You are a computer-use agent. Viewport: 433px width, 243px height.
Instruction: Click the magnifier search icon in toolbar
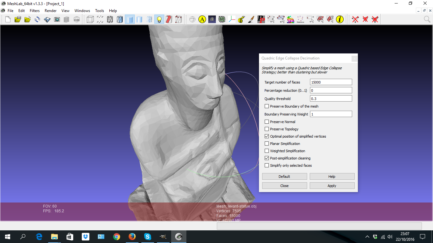(427, 20)
